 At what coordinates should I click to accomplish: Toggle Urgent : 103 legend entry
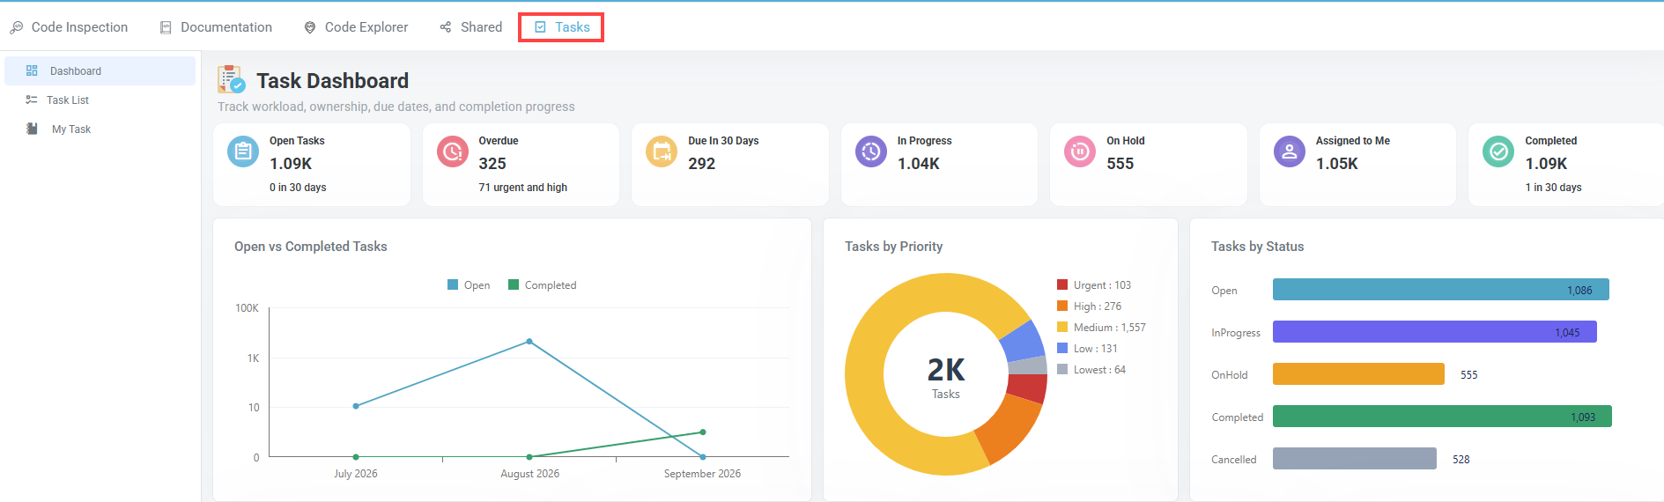point(1094,285)
